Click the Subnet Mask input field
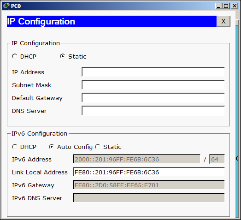The image size is (241, 220). click(x=153, y=85)
